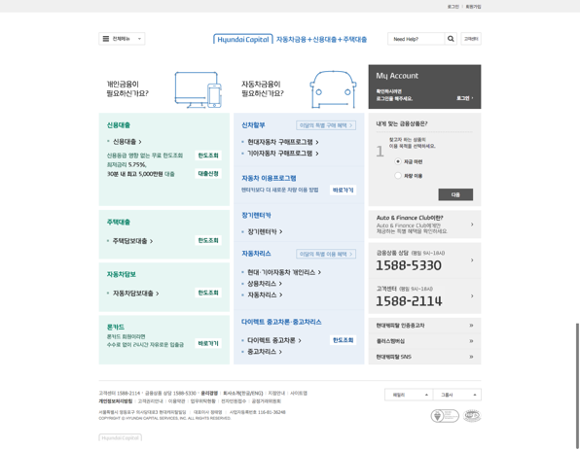The image size is (580, 450).
Task: Click 회사소개(한글/ENG) footer link
Action: pyautogui.click(x=243, y=393)
